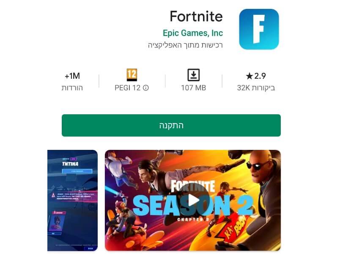Click the 107 MB size label

(x=193, y=88)
